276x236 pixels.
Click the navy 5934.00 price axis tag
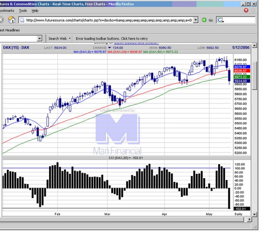point(242,81)
